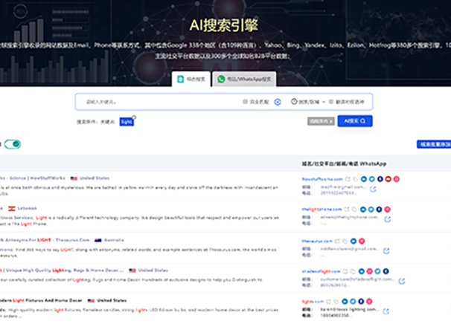
Task: Click inside the keyword input field
Action: pyautogui.click(x=161, y=102)
